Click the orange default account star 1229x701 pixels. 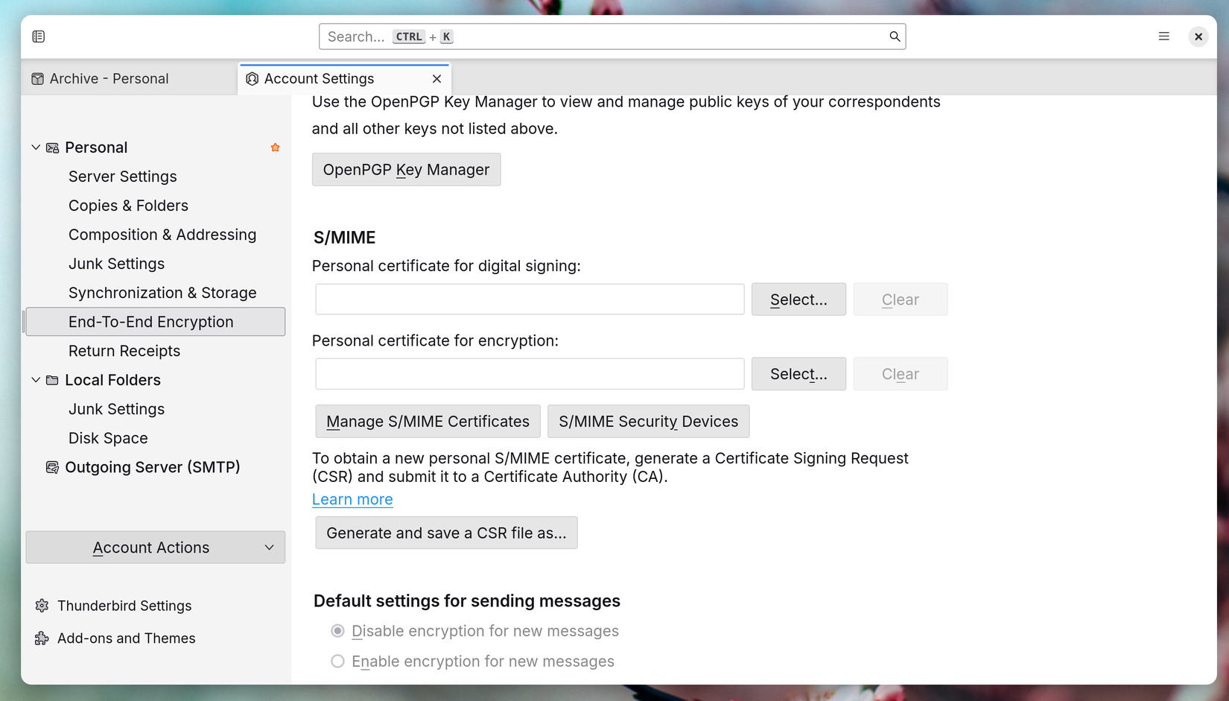click(276, 148)
